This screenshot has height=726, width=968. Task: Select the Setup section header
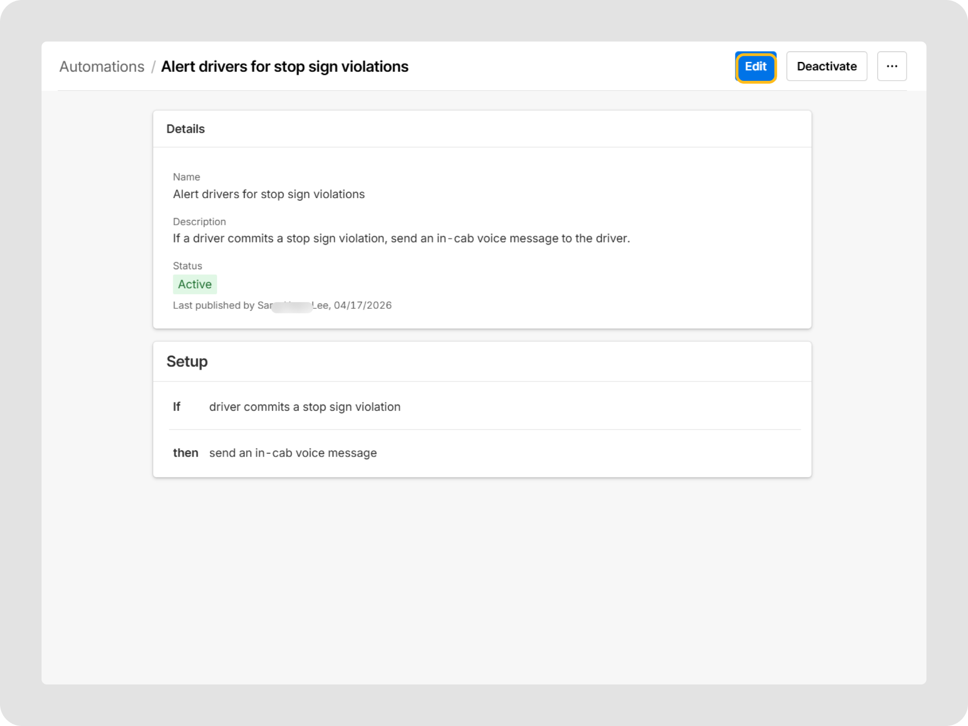[x=187, y=362]
